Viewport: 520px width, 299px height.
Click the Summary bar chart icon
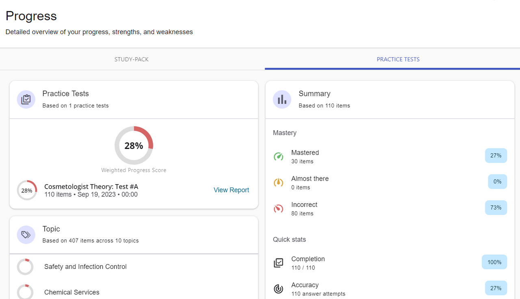pyautogui.click(x=282, y=99)
